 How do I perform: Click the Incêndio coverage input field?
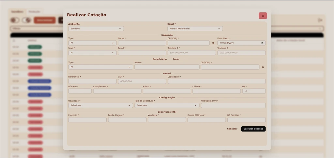click(x=87, y=120)
